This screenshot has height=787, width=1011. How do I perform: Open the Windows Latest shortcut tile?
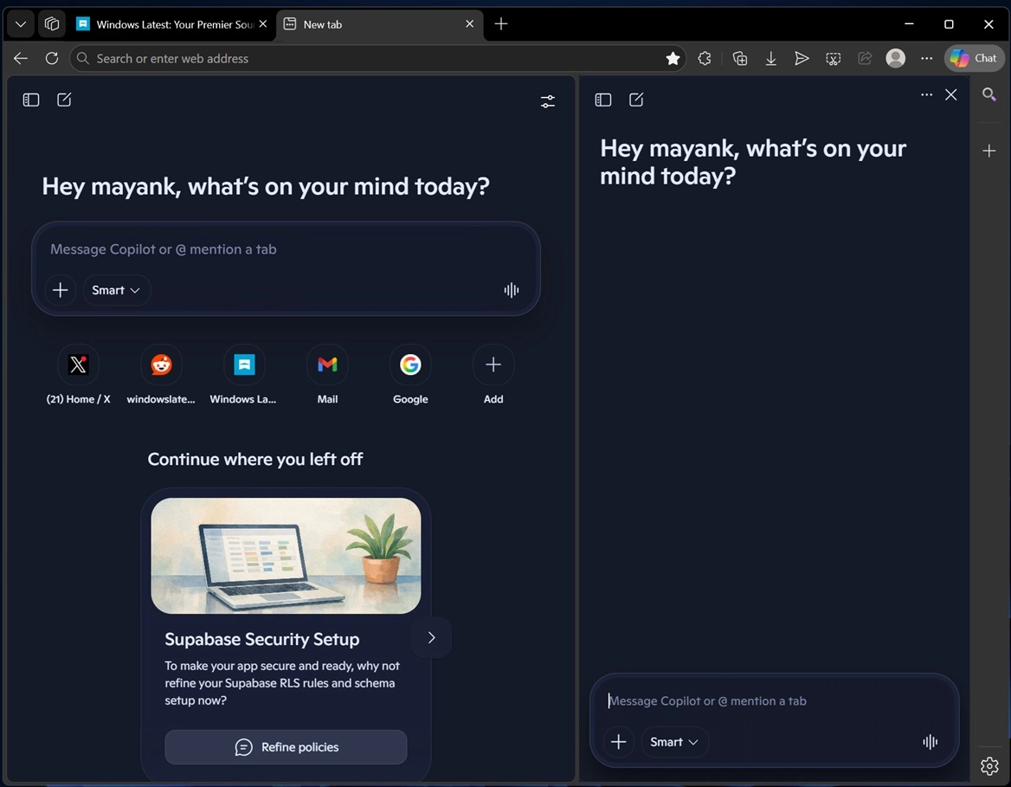244,376
